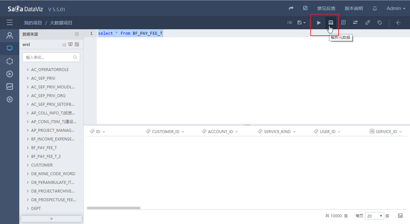Click the parse metadata icon
Viewport: 410px width, 224px height.
click(x=331, y=22)
